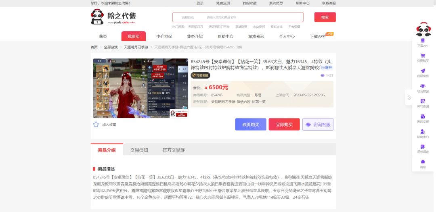Viewport: 436px width, 212px height.
Task: Switch to the 官方交易群 tab
Action: tap(174, 150)
